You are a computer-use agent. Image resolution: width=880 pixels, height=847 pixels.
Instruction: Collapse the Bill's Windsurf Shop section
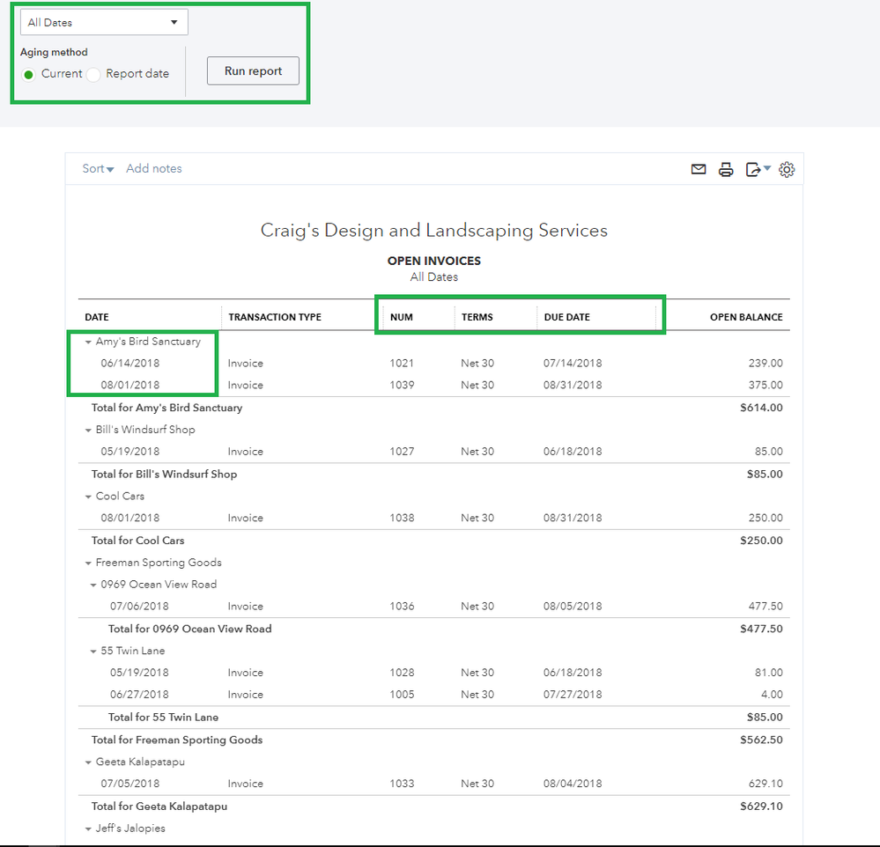(x=88, y=430)
